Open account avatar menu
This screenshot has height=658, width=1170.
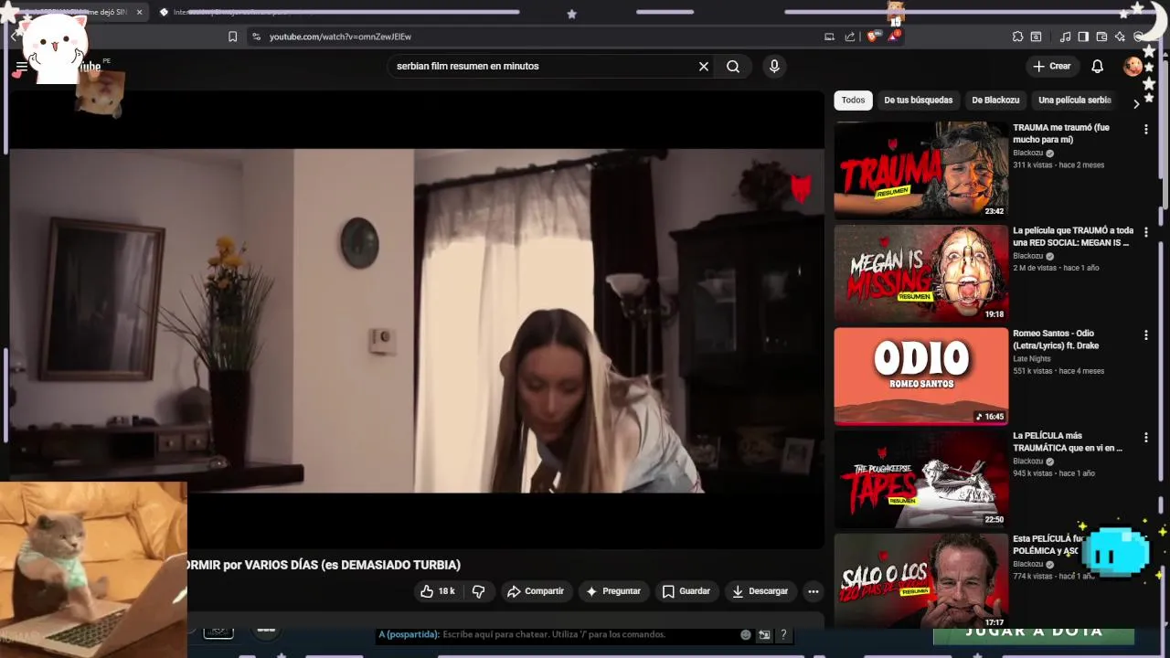(1133, 66)
